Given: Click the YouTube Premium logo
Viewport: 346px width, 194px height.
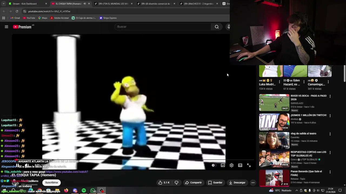Looking at the screenshot, I should point(22,27).
